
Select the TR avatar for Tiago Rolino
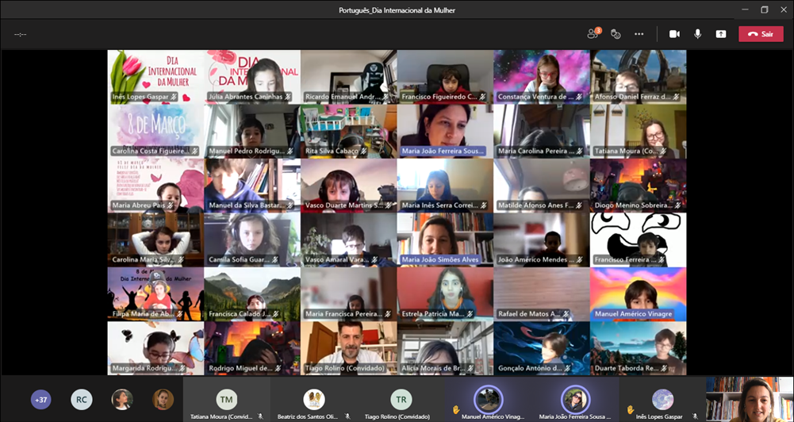401,398
